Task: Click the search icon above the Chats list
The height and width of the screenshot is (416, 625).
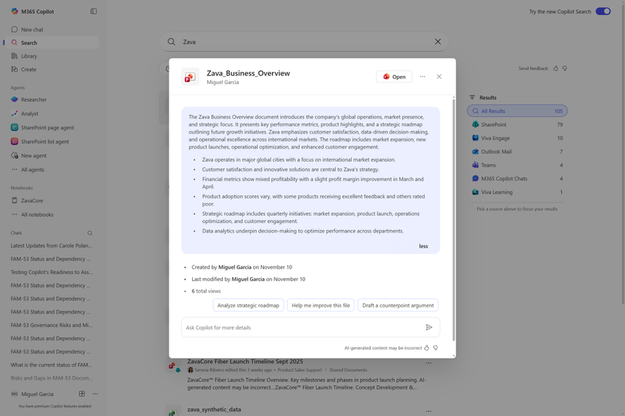Action: tap(89, 232)
